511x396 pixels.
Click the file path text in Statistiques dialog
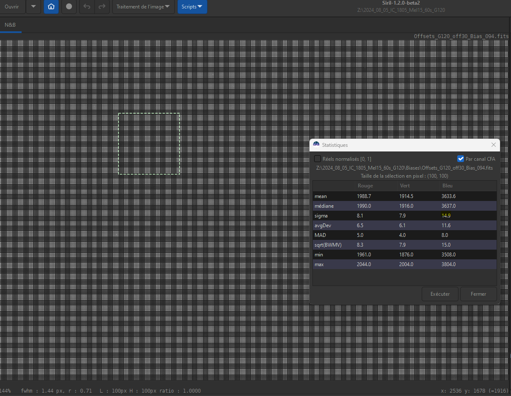[404, 168]
